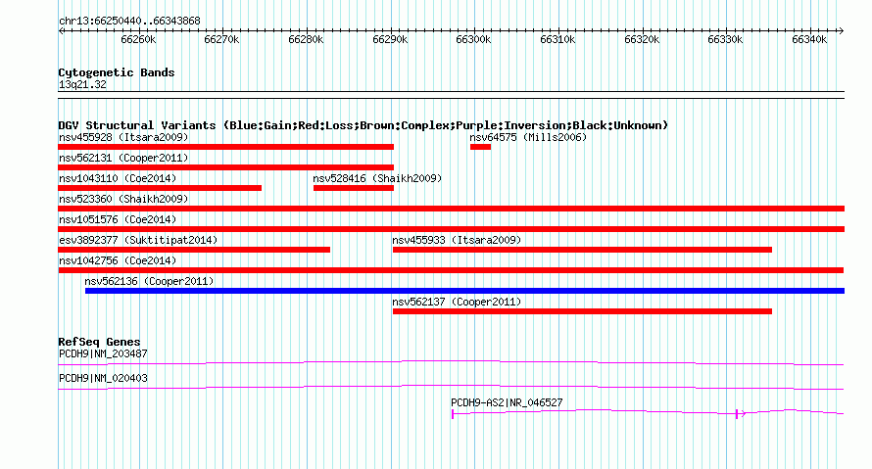Viewport: 872px width, 469px height.
Task: Click the PCDH9|NM_203487 gene label
Action: click(103, 354)
